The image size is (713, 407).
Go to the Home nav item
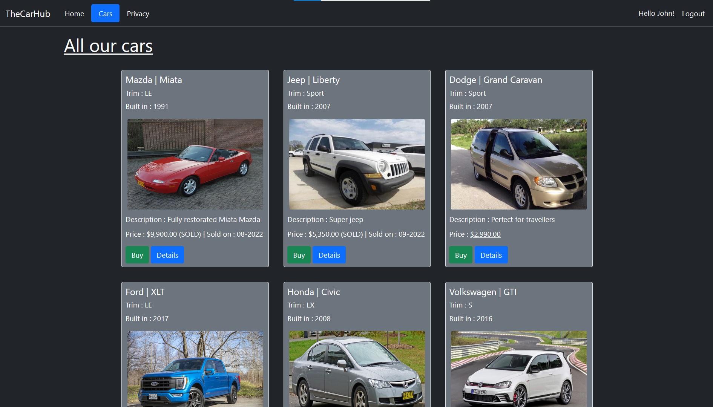(74, 14)
